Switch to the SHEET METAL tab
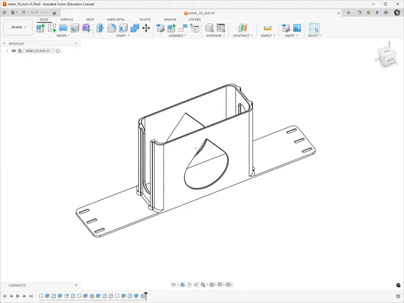 116,20
